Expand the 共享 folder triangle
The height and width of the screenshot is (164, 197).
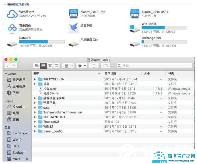point(35,84)
